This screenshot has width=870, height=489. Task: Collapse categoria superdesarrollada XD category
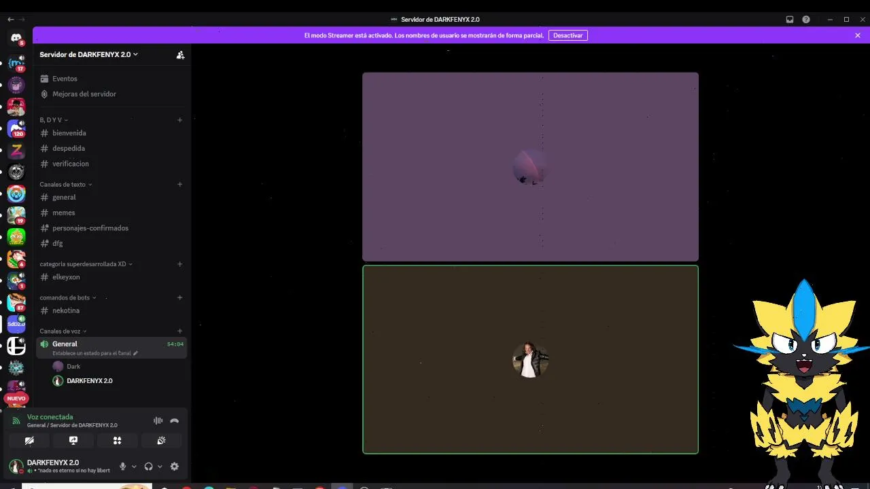click(86, 264)
